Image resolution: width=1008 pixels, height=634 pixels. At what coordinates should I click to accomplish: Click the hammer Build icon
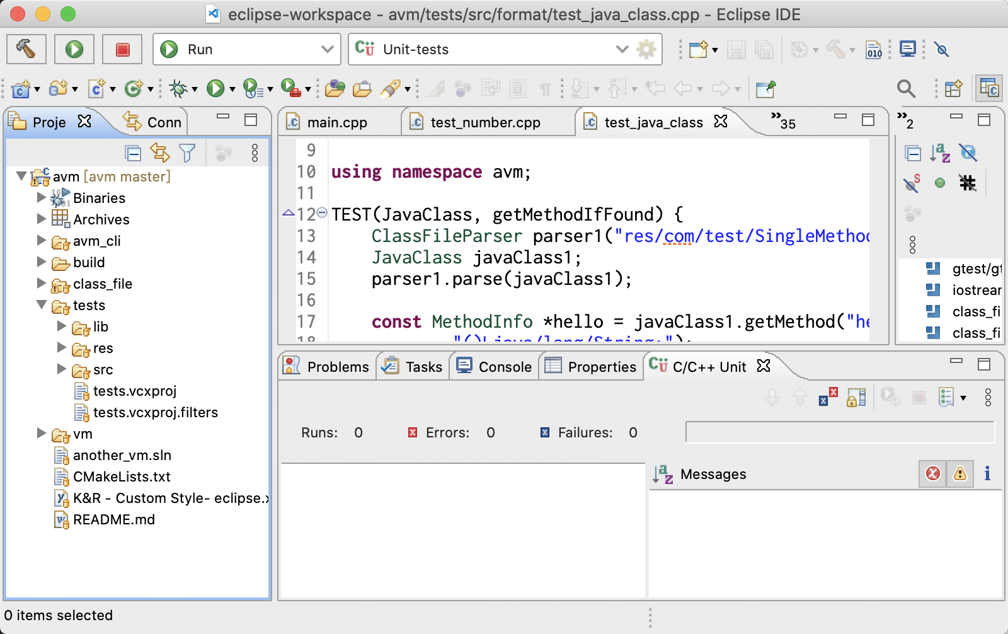tap(26, 49)
